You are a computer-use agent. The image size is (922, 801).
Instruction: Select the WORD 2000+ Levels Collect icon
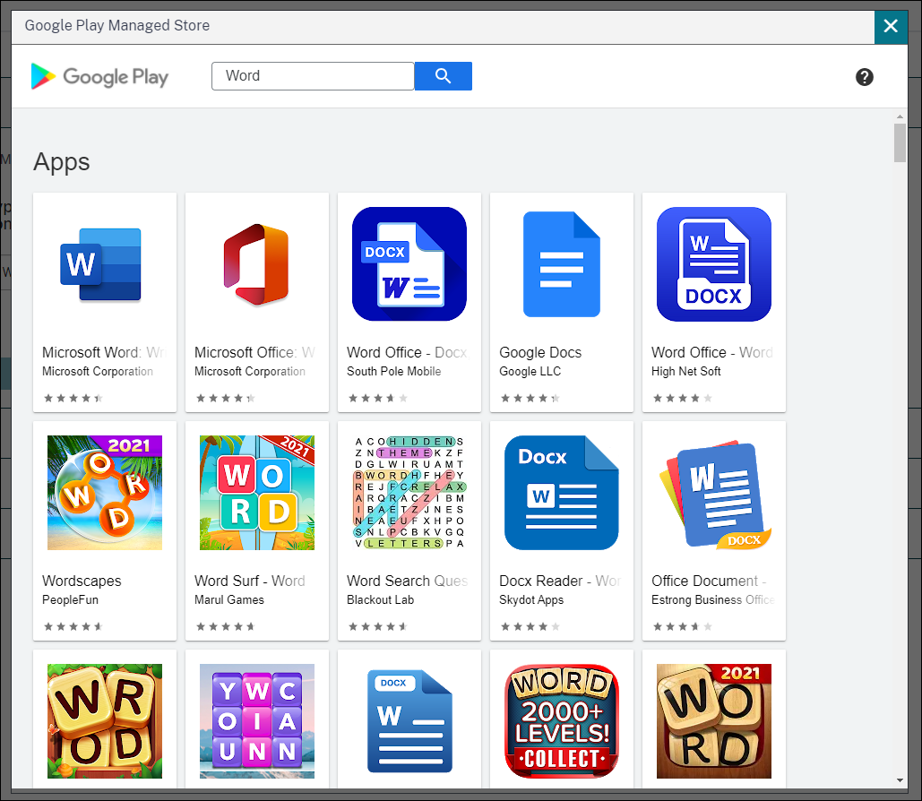(x=562, y=721)
